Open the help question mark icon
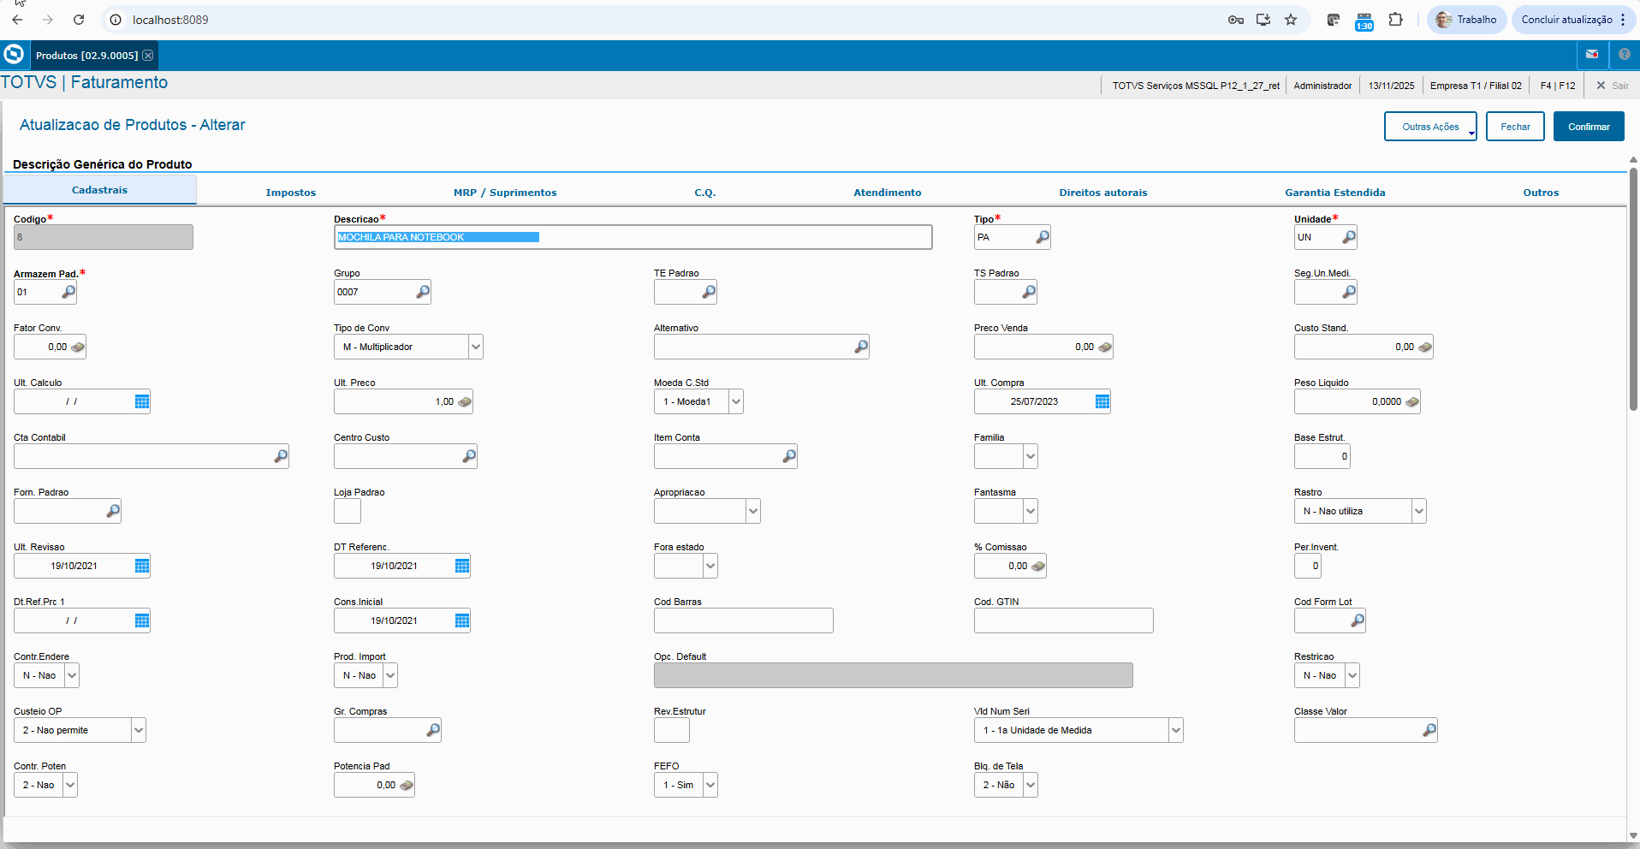Image resolution: width=1640 pixels, height=849 pixels. [x=1624, y=55]
